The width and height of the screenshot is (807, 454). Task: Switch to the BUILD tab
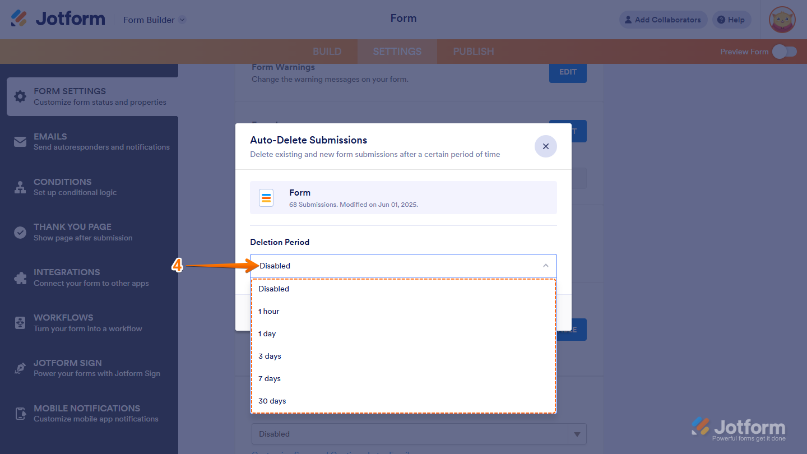tap(327, 51)
